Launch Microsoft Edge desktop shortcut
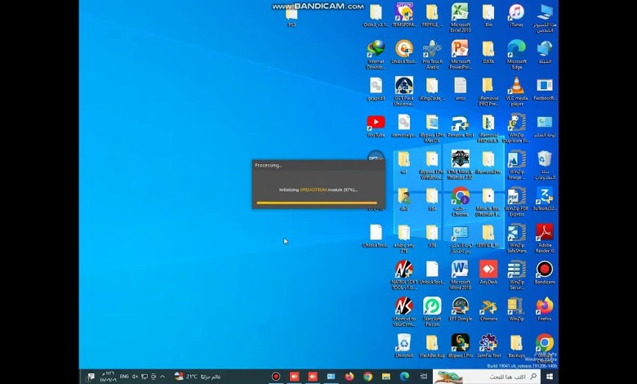 516,55
